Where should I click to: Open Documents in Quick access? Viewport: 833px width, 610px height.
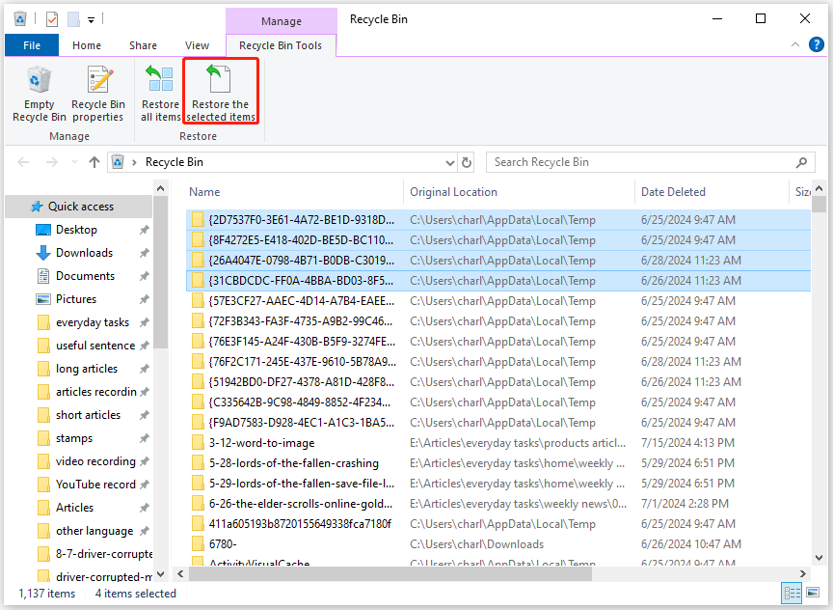(x=85, y=276)
